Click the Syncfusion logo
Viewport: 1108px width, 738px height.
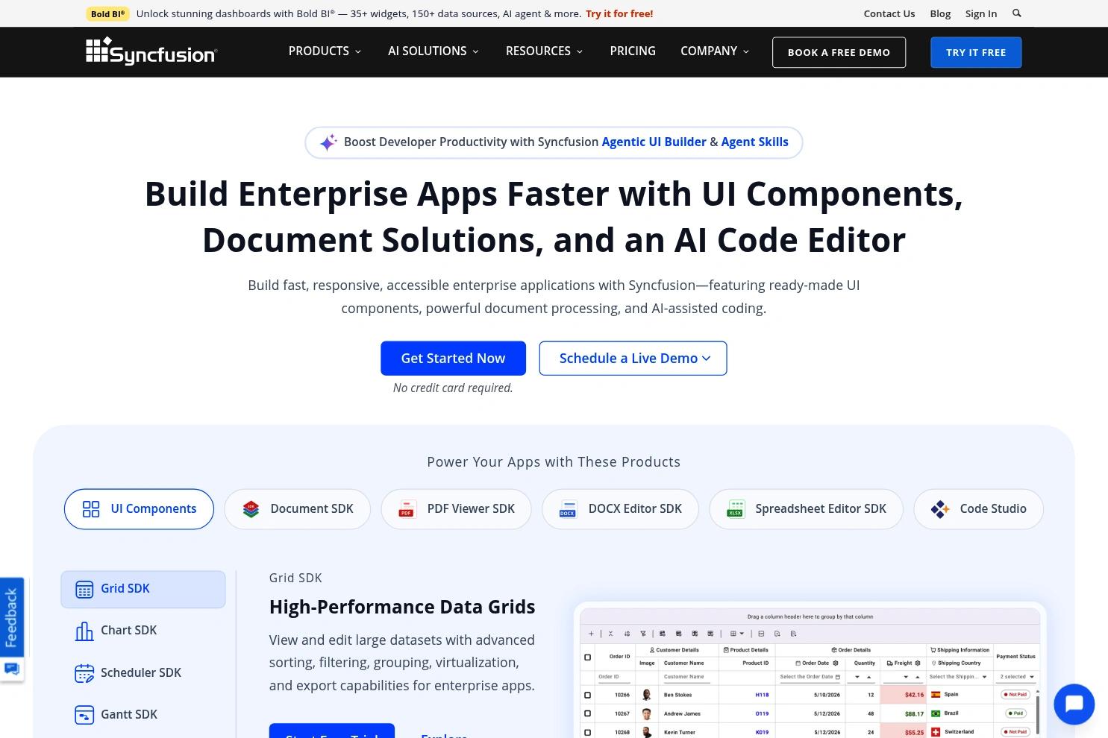(151, 51)
